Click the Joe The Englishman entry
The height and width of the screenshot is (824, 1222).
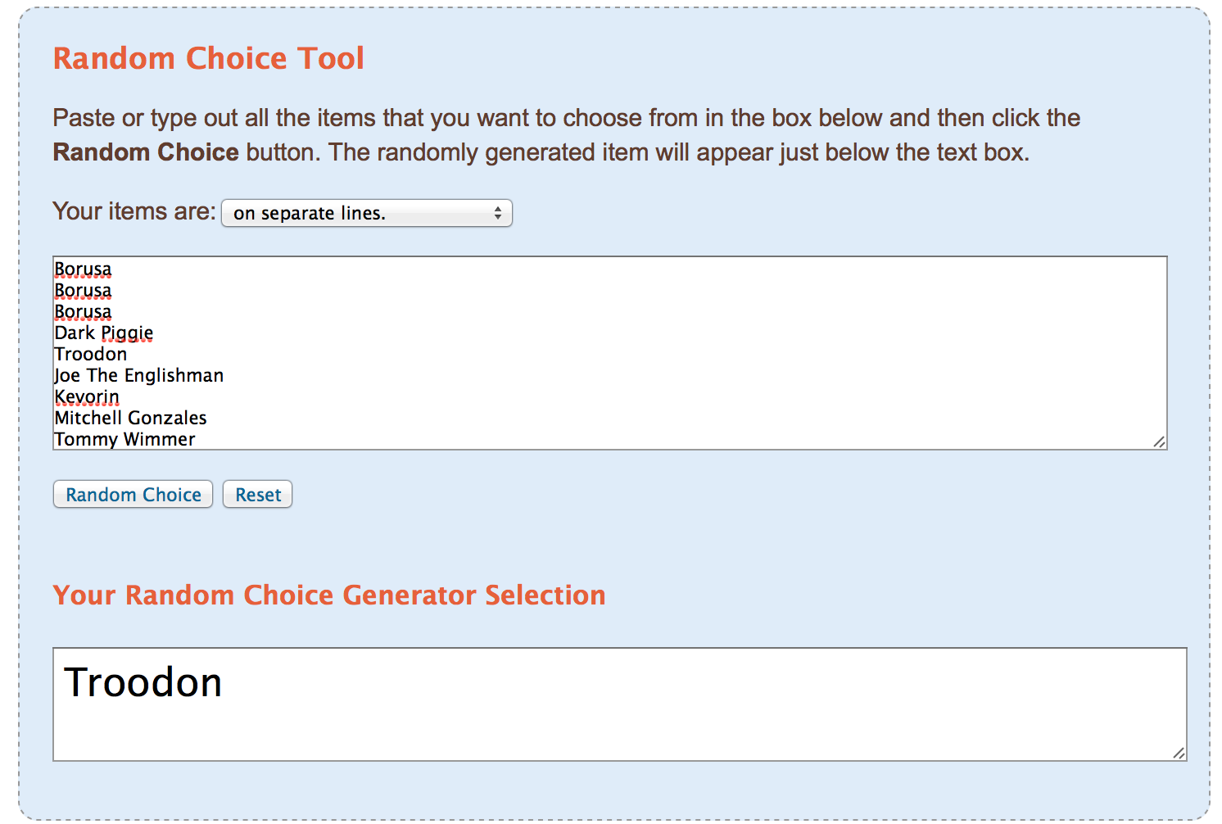[139, 376]
